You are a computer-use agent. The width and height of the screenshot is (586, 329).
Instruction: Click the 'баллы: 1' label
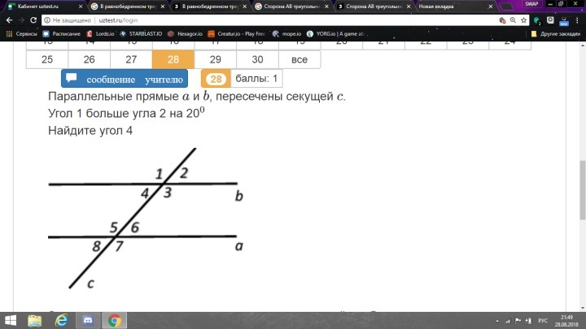coord(256,78)
